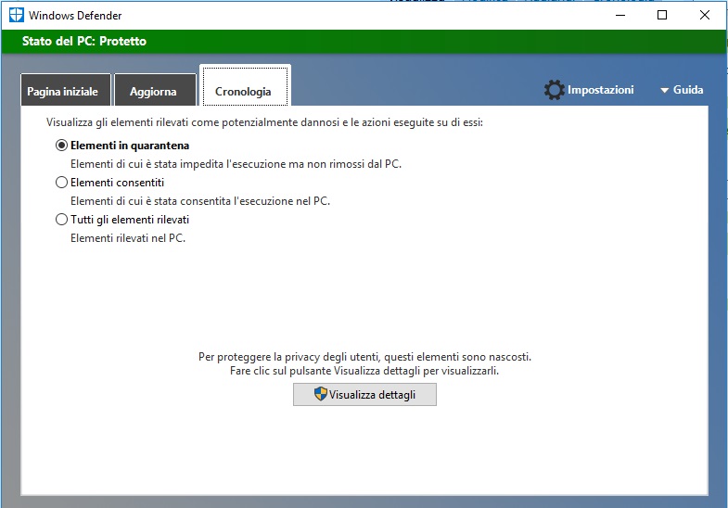Open the Aggiorna tab
Viewport: 728px width, 508px height.
click(x=154, y=92)
